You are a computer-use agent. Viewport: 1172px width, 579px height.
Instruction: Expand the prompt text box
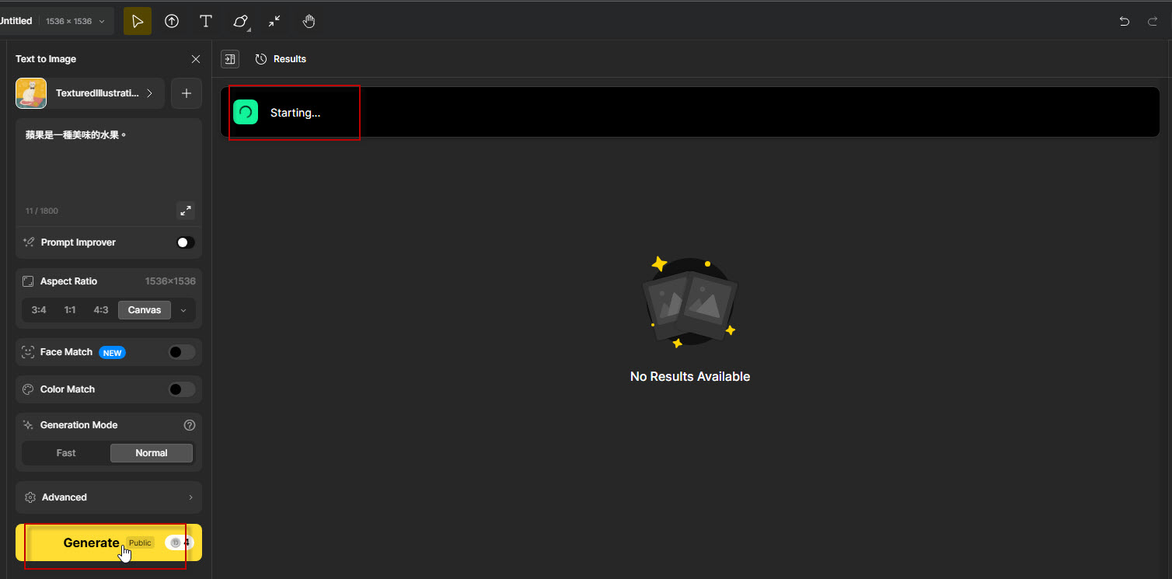click(x=186, y=211)
